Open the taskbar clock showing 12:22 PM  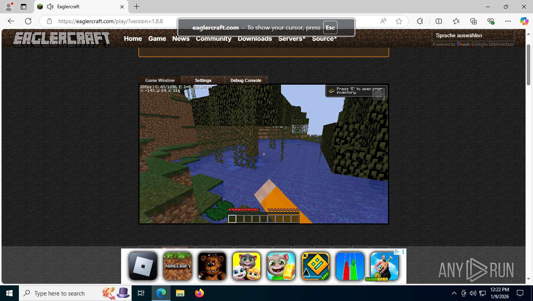499,293
